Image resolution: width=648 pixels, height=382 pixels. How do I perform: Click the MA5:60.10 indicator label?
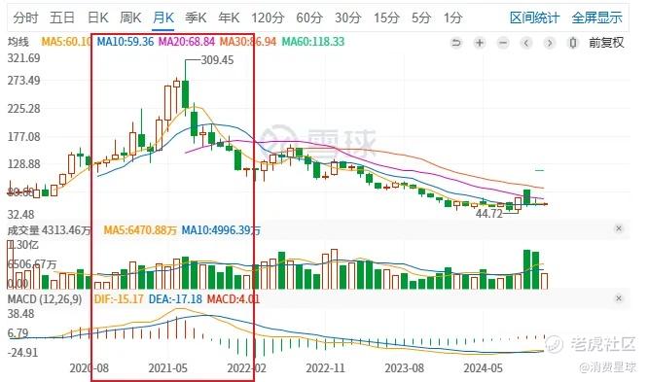click(x=66, y=42)
